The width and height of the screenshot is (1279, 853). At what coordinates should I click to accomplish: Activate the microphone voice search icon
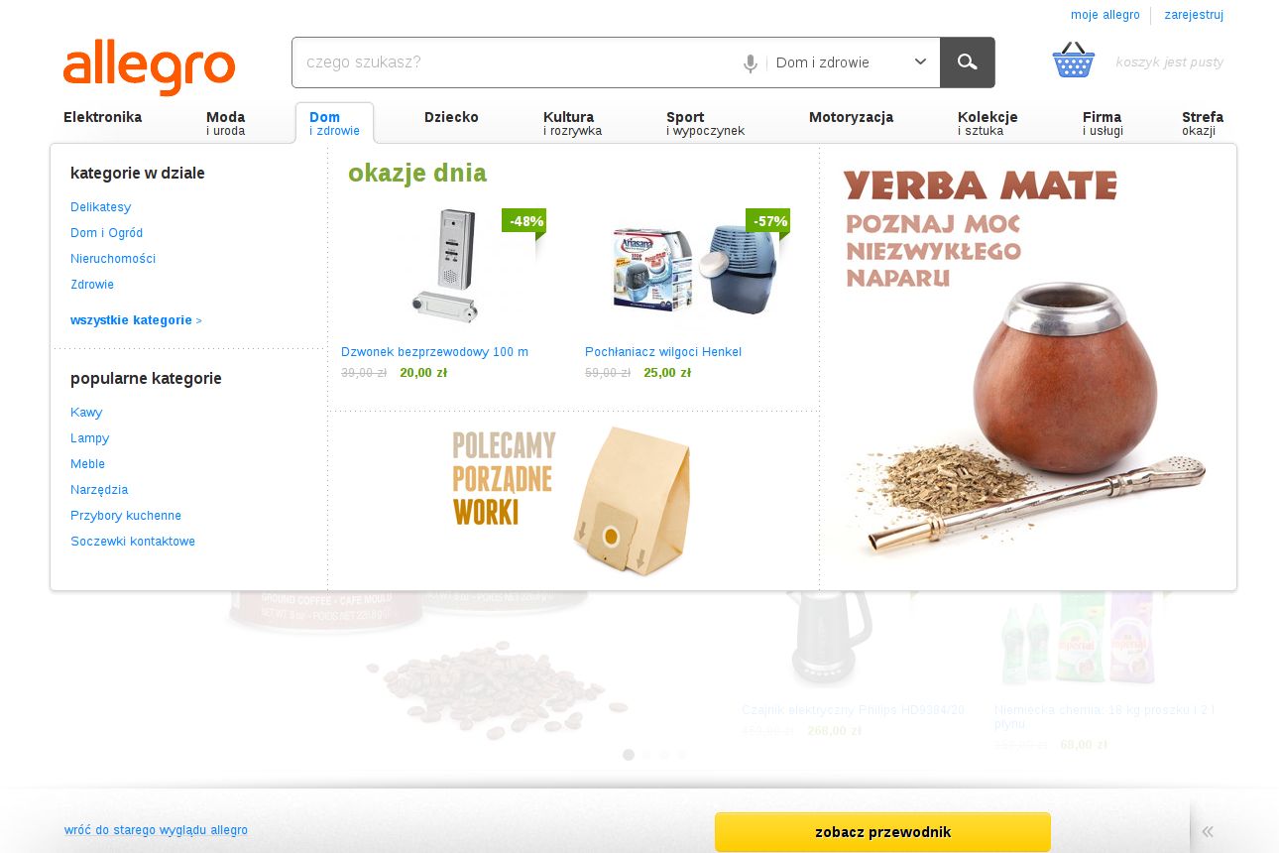751,63
